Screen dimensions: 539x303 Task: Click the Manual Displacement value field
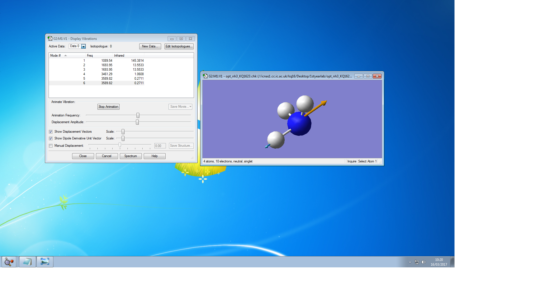[x=160, y=146]
